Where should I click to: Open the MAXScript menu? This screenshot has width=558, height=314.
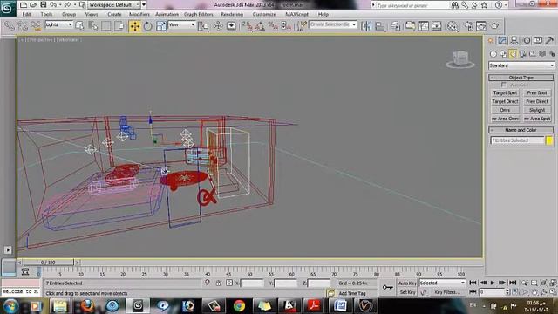coord(296,14)
